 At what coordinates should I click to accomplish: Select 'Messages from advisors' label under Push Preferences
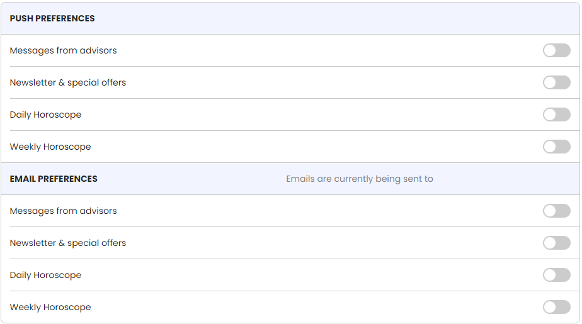click(63, 50)
